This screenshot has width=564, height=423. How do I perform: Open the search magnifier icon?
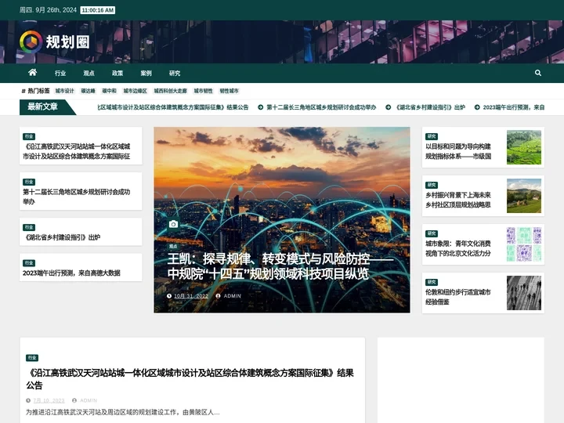[537, 73]
